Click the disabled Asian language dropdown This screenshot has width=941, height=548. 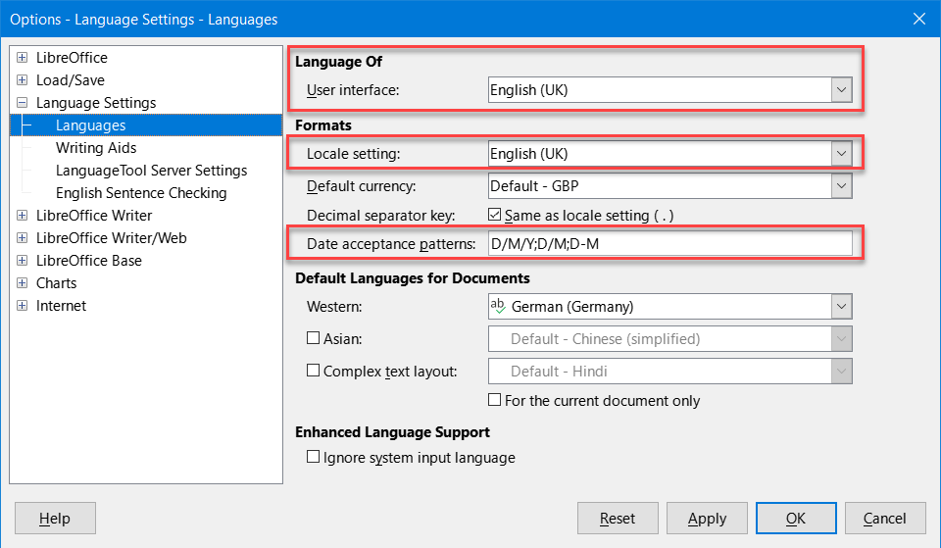coord(670,339)
